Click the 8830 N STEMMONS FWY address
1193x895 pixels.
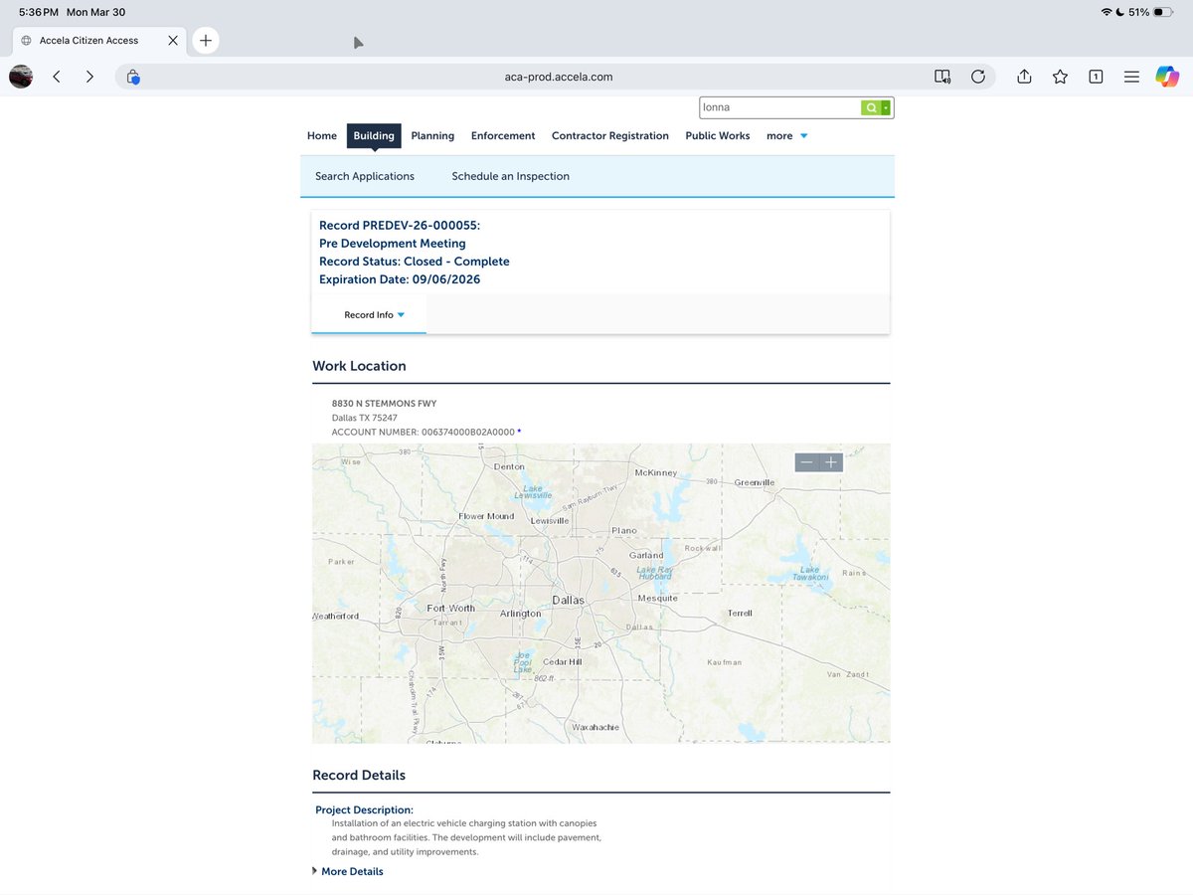pyautogui.click(x=384, y=403)
